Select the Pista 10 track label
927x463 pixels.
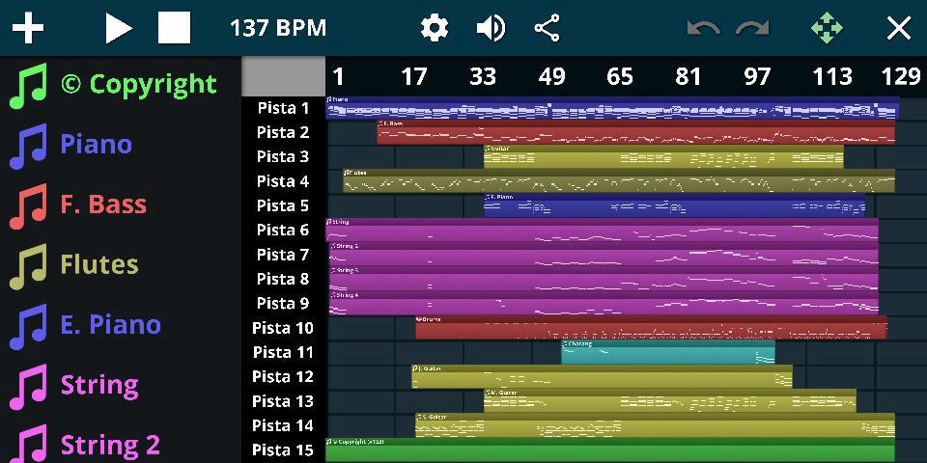283,328
